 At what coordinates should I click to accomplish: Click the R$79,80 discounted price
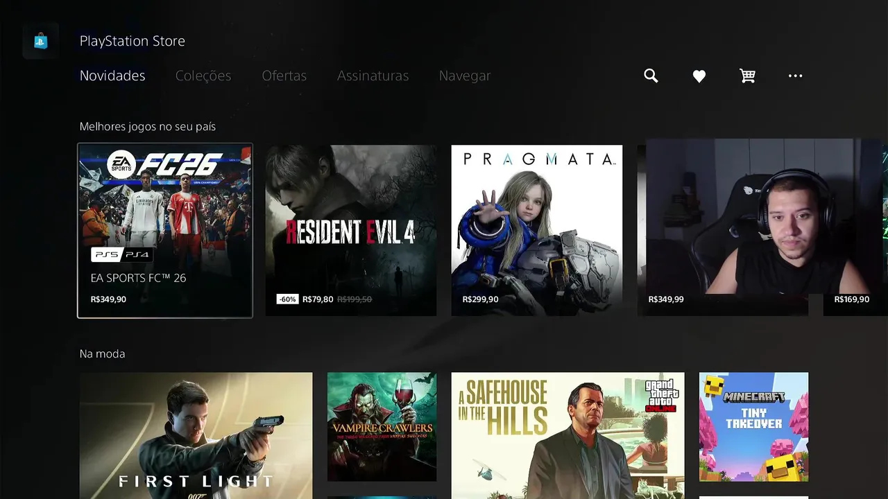coord(318,299)
